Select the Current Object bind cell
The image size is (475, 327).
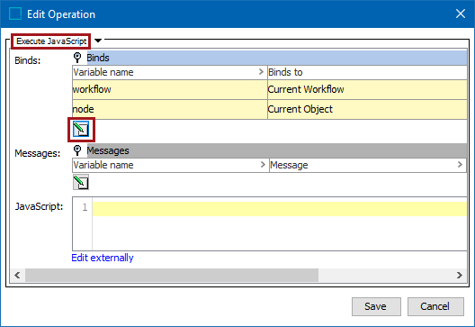[x=367, y=109]
